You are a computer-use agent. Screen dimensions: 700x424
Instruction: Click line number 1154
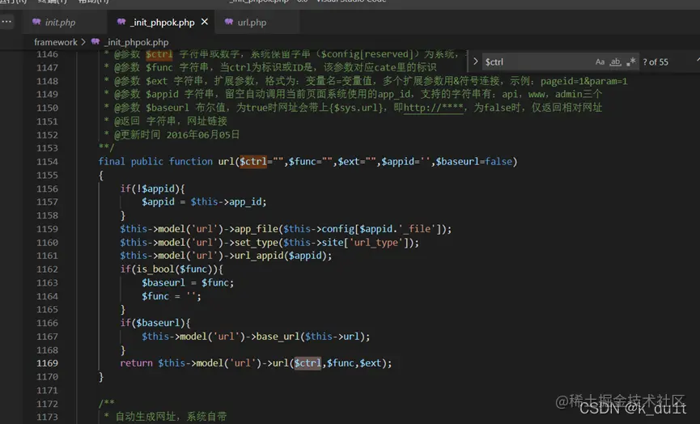click(47, 162)
